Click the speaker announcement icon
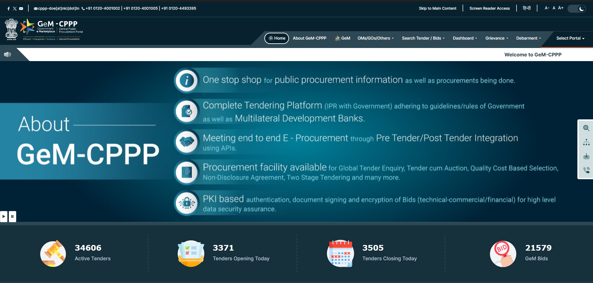The width and height of the screenshot is (593, 283). [x=7, y=55]
